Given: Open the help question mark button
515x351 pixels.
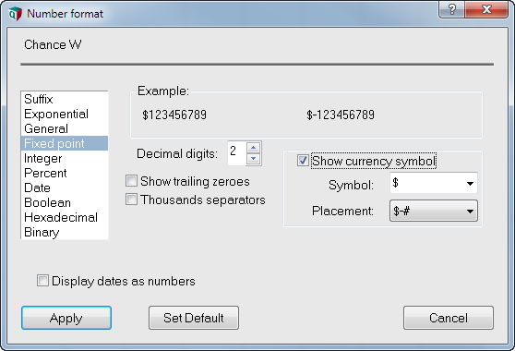Looking at the screenshot, I should click(x=452, y=9).
